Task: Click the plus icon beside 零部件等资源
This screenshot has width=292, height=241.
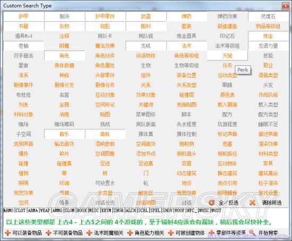Action: click(x=211, y=233)
